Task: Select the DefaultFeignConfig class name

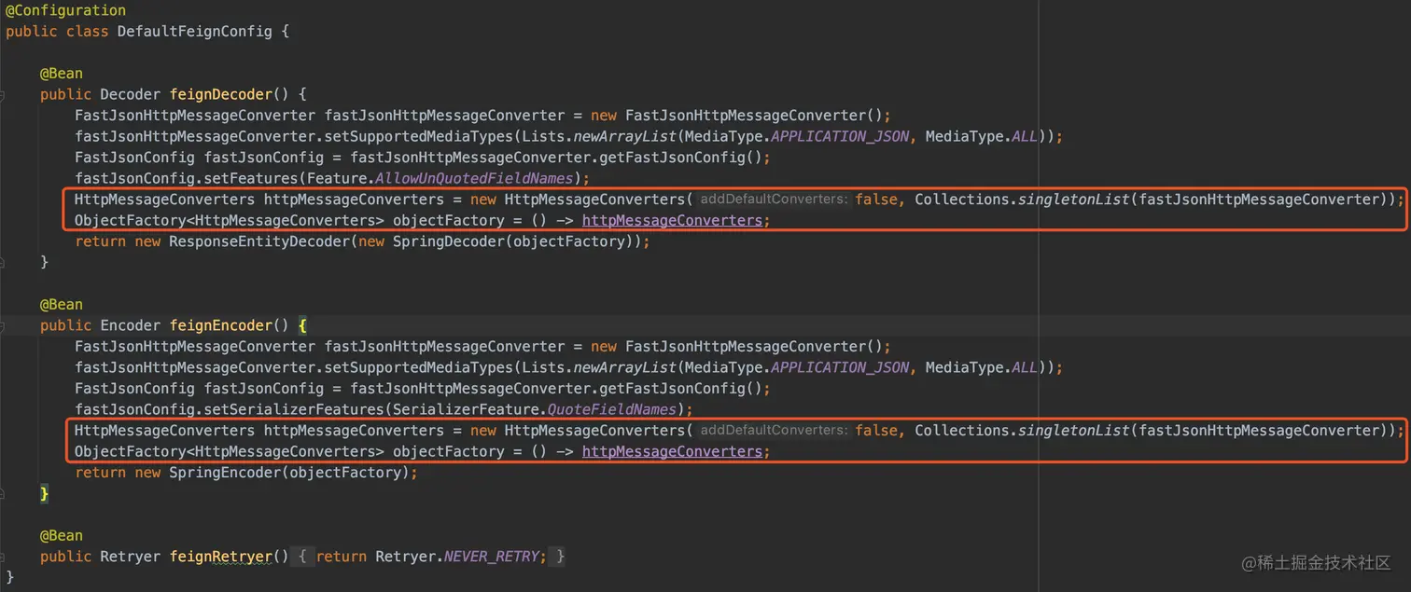Action: pos(194,32)
